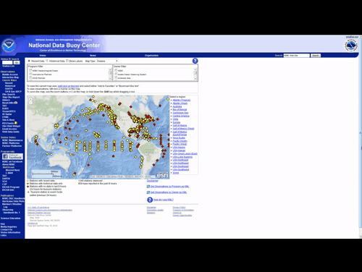Click the National Weather Service logo
This screenshot has height=272, width=362.
coord(351,46)
